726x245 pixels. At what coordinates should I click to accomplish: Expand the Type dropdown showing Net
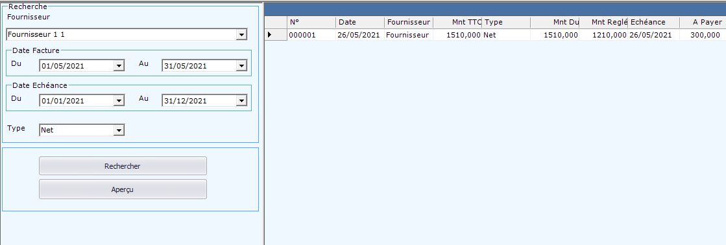(119, 131)
